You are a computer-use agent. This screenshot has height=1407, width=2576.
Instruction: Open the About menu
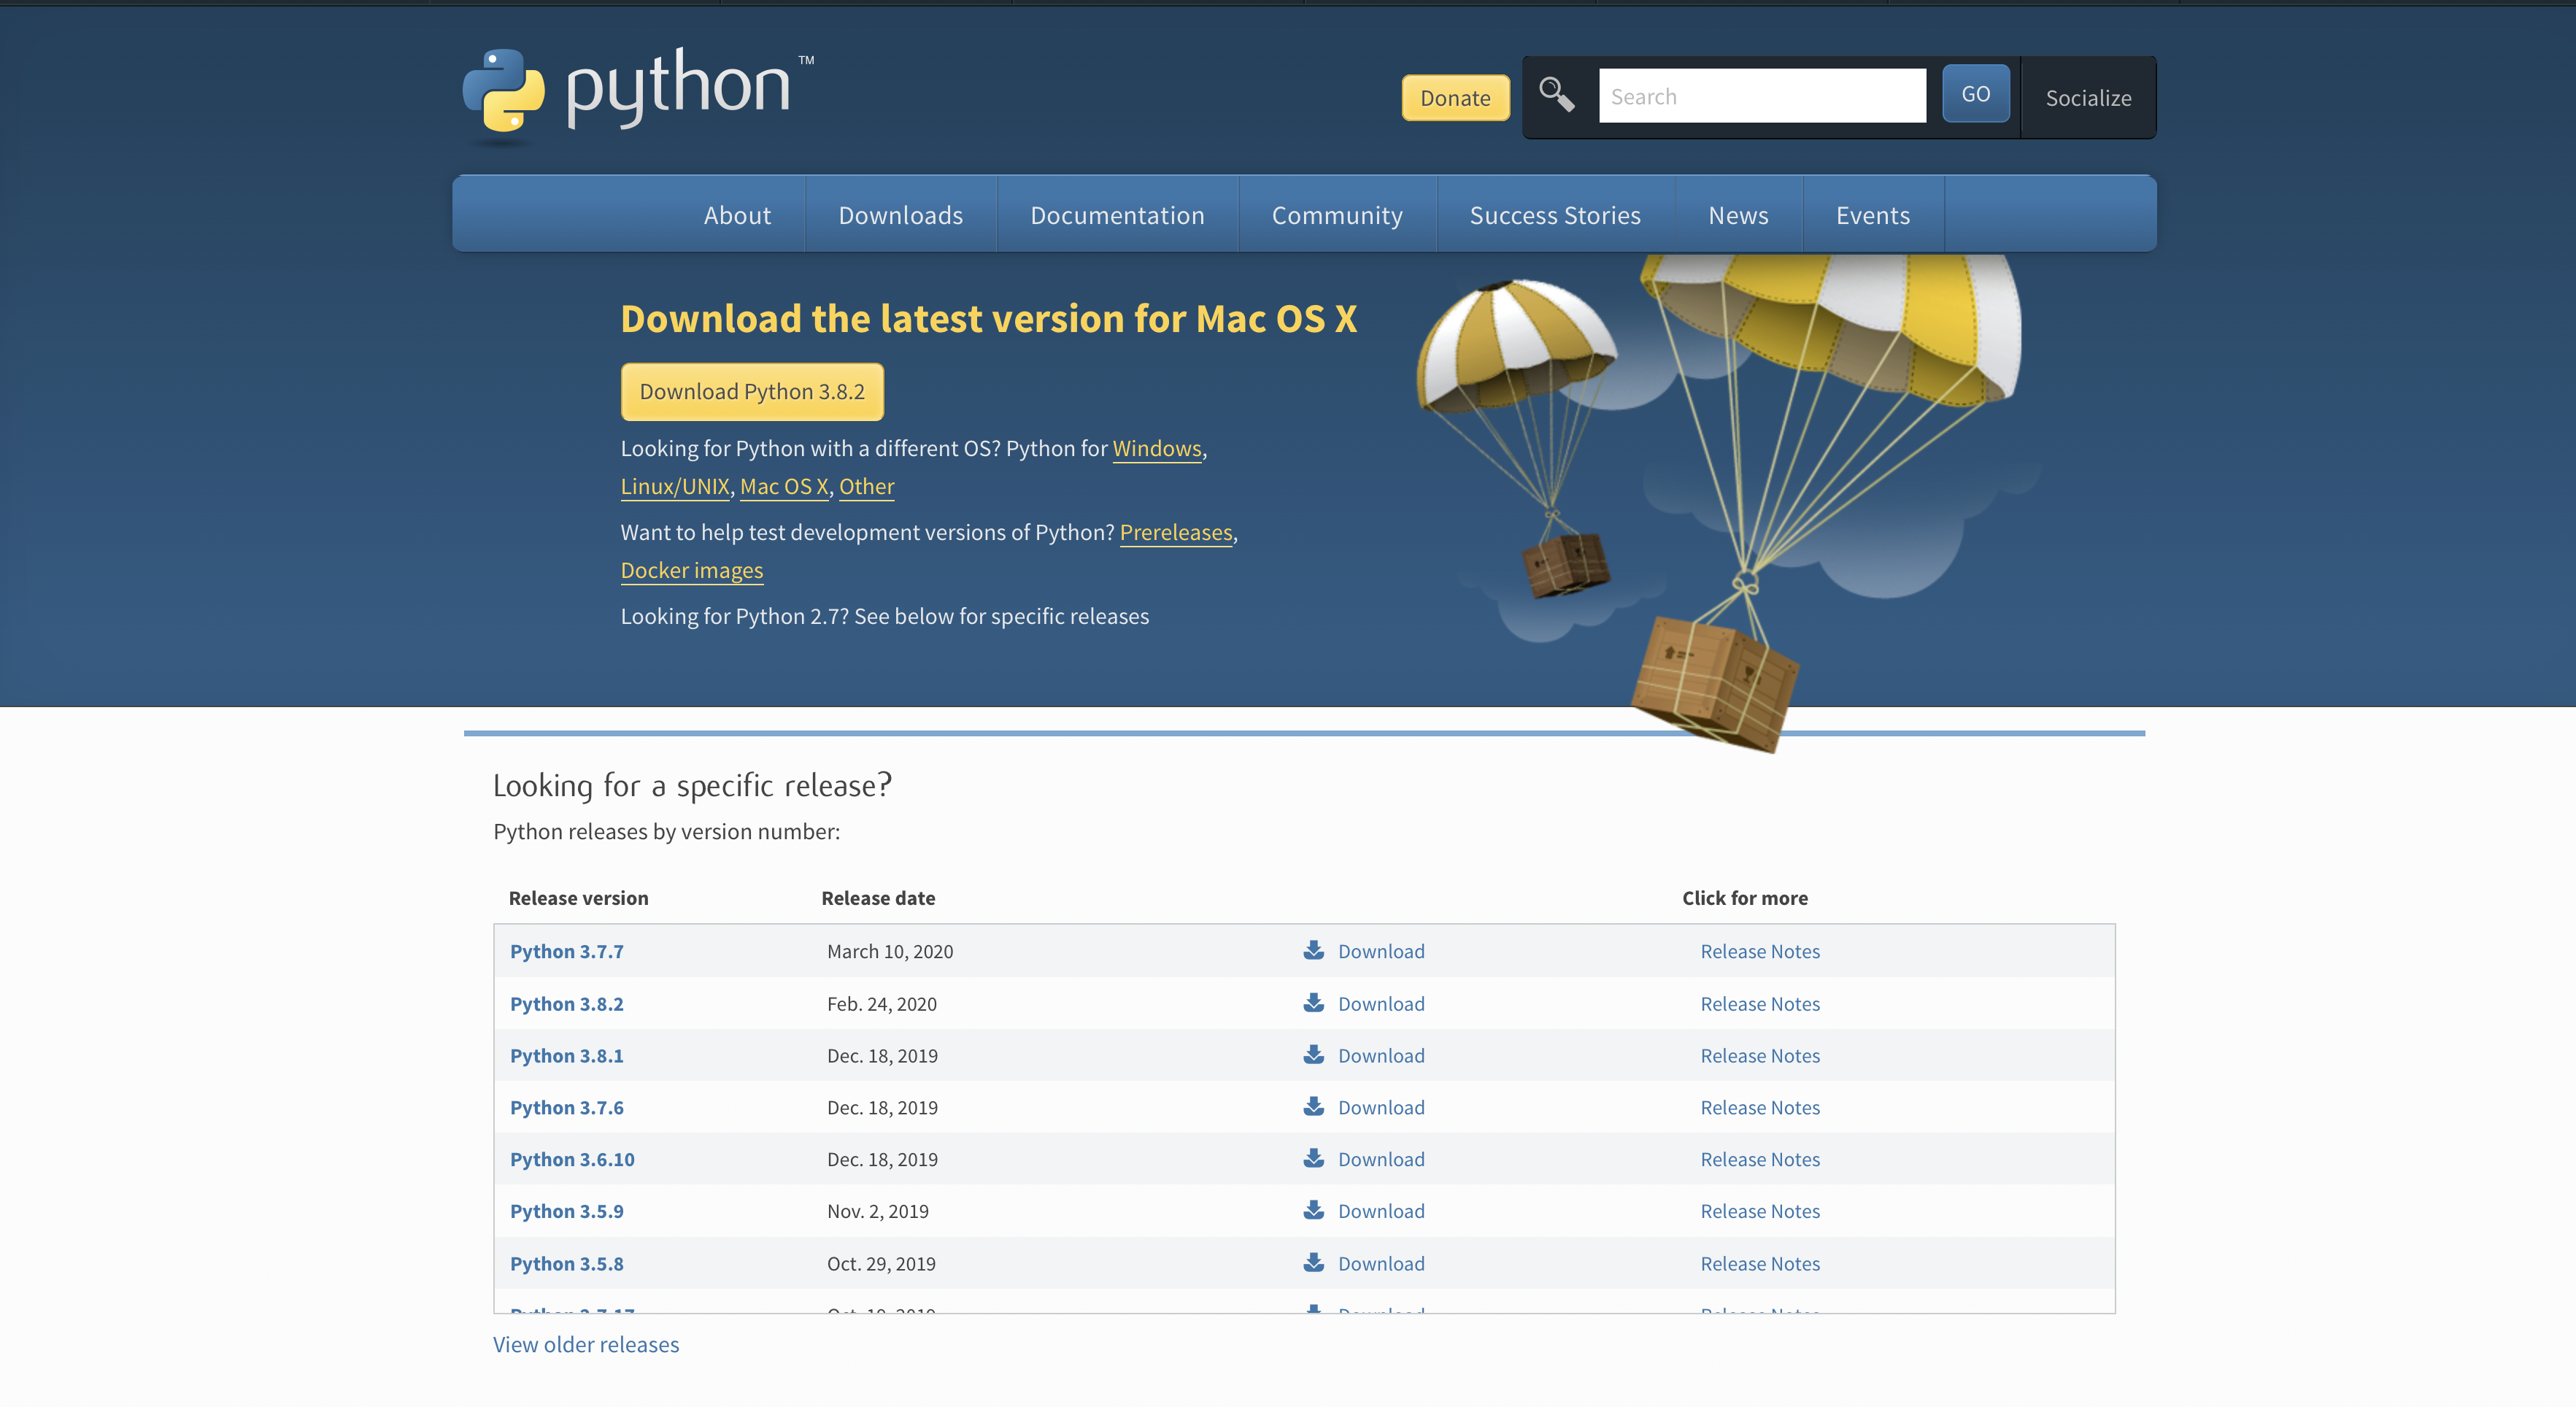tap(737, 214)
